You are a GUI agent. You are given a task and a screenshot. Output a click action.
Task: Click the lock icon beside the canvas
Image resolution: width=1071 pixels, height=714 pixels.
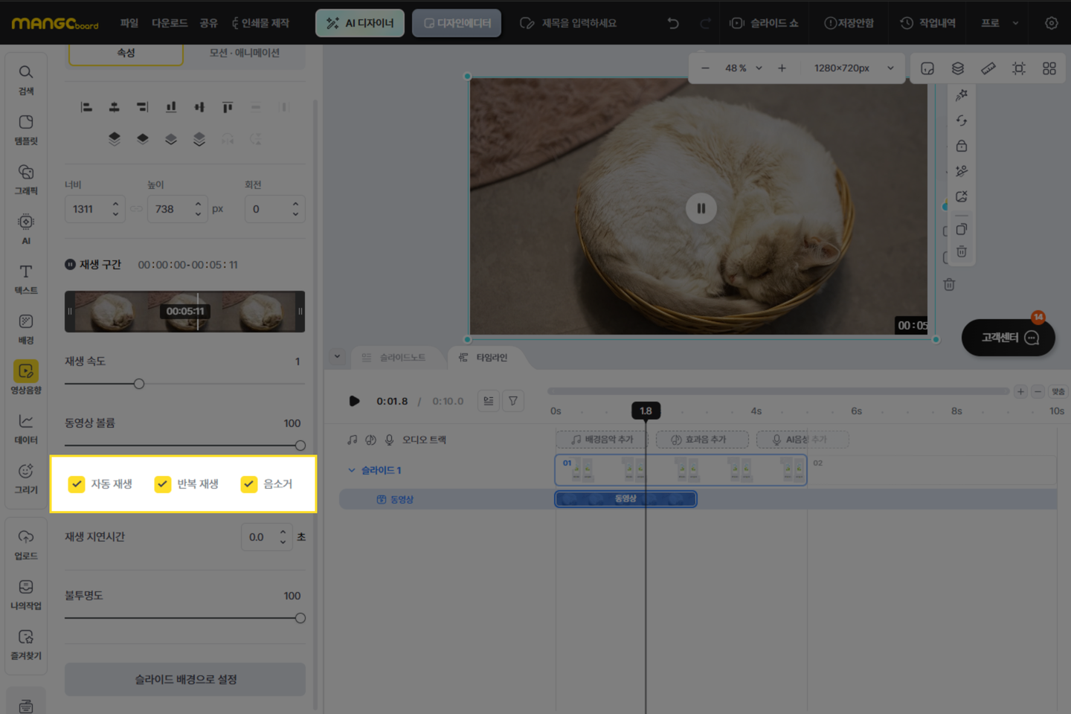tap(962, 146)
